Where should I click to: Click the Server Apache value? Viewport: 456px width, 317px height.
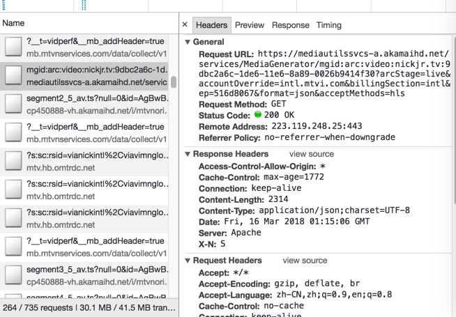[246, 233]
